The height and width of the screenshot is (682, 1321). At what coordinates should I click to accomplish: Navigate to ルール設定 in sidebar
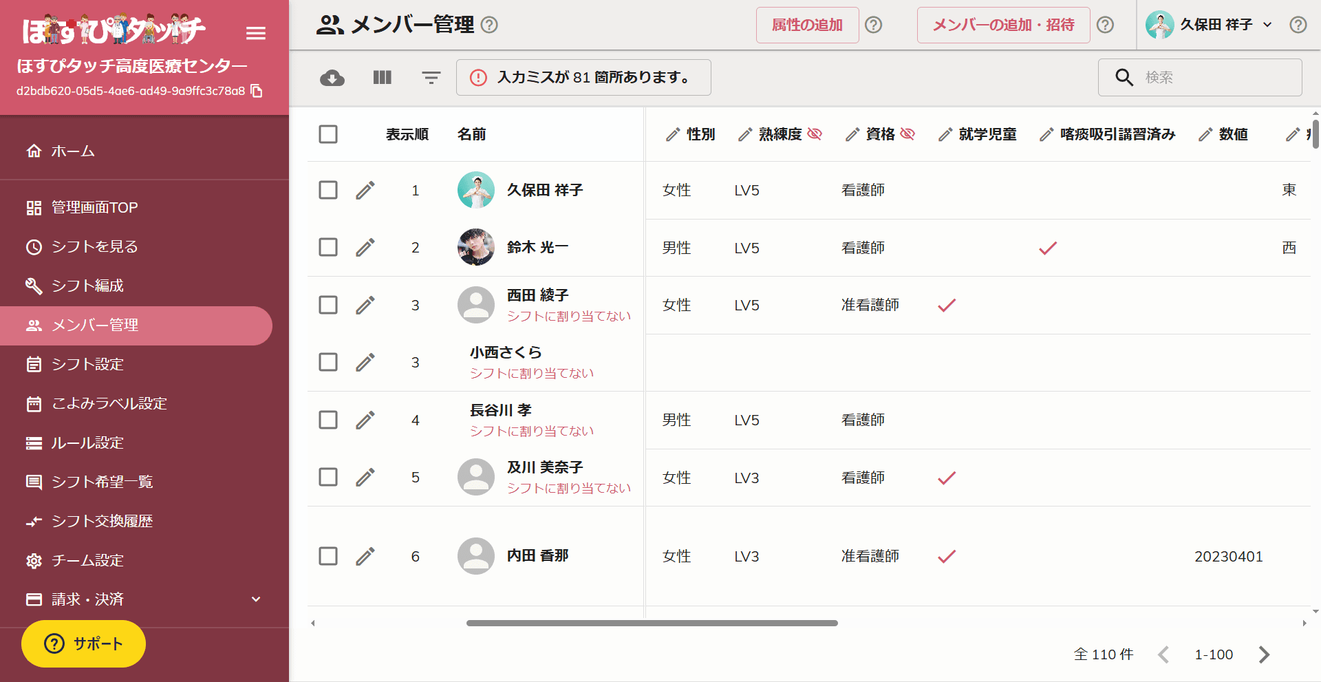coord(87,443)
